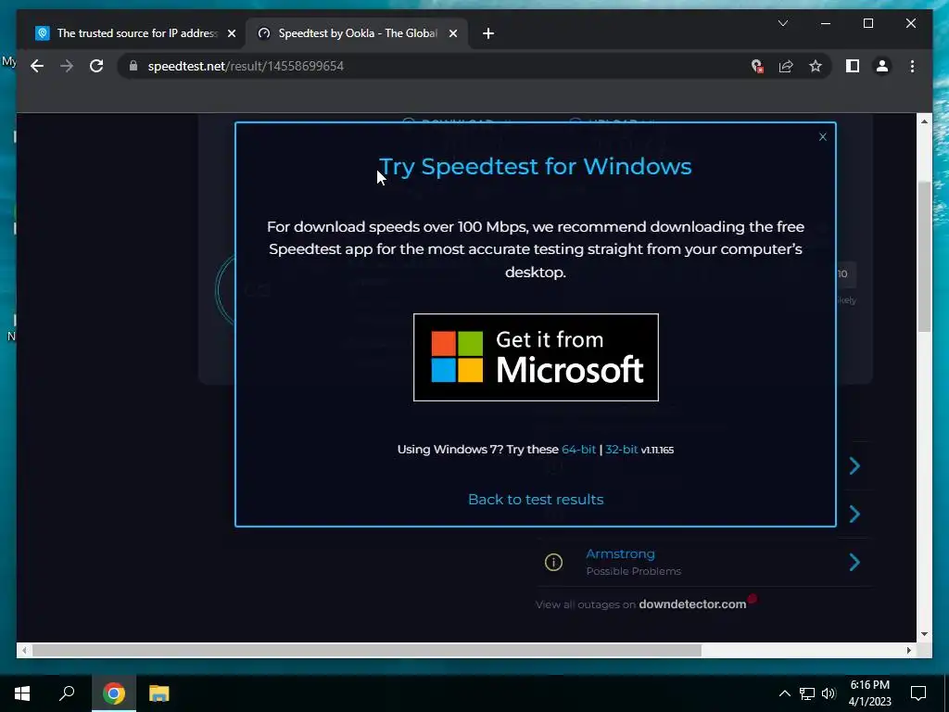
Task: Open the volume tray icon
Action: click(x=829, y=693)
